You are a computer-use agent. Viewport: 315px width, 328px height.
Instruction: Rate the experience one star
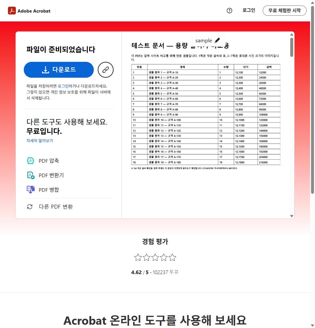point(138,258)
